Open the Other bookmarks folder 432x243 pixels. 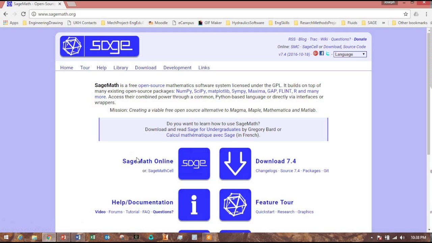[409, 23]
